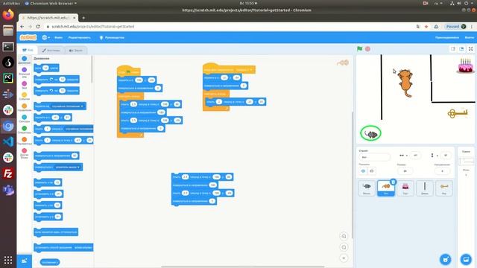The image size is (477, 268).
Task: Open the point towards mouse-pointer dropdown
Action: point(68,167)
